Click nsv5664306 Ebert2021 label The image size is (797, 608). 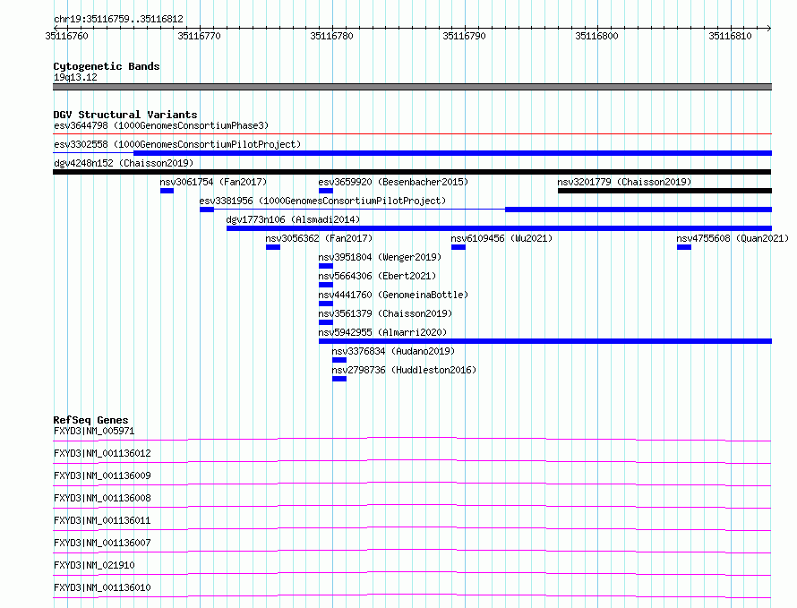pyautogui.click(x=377, y=276)
